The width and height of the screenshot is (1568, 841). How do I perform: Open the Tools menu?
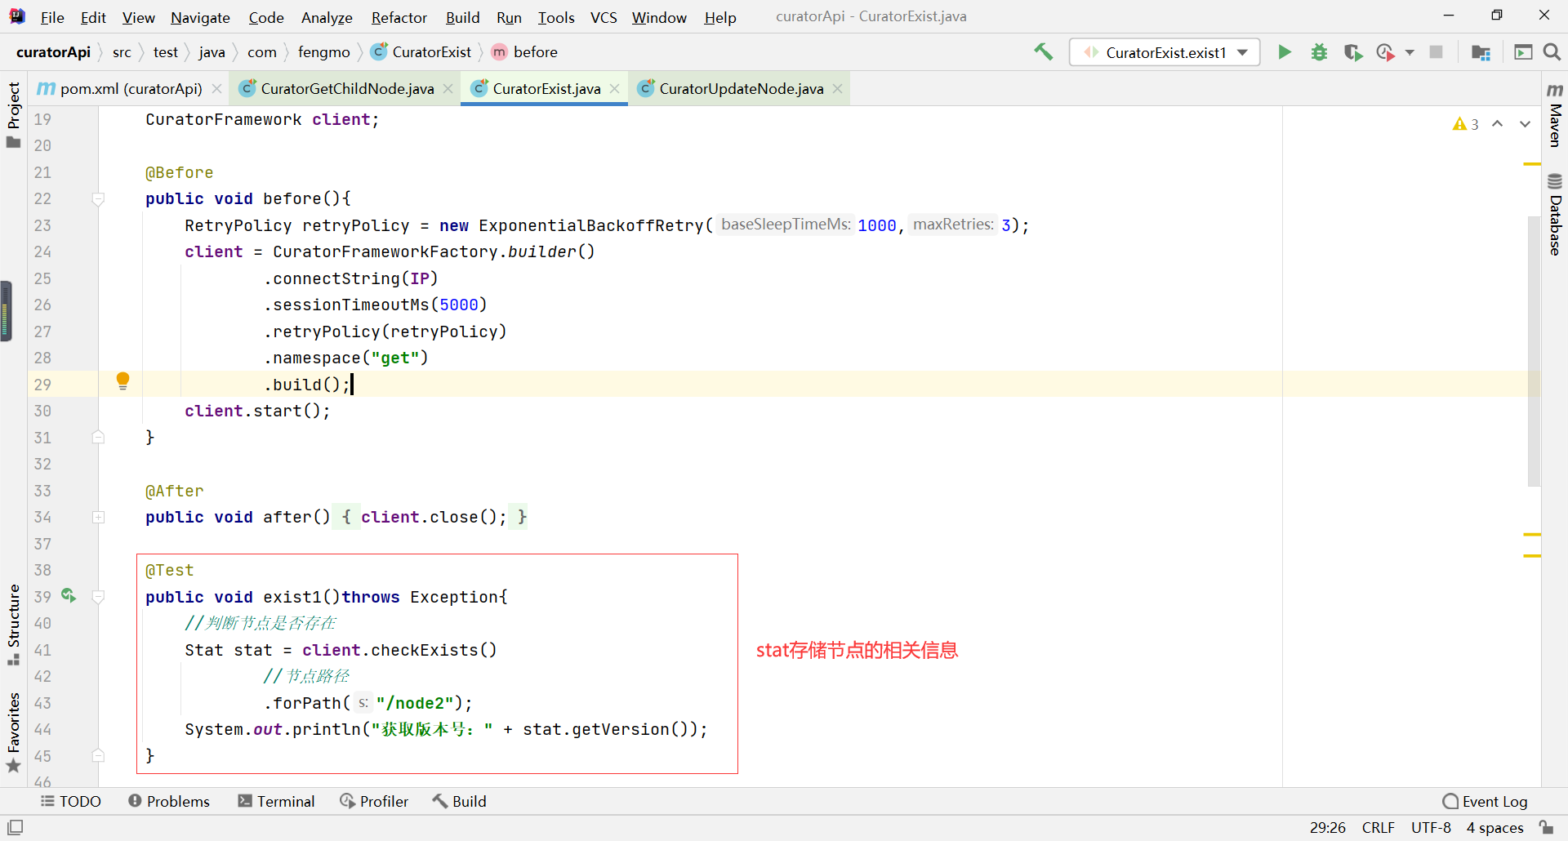[x=556, y=17]
